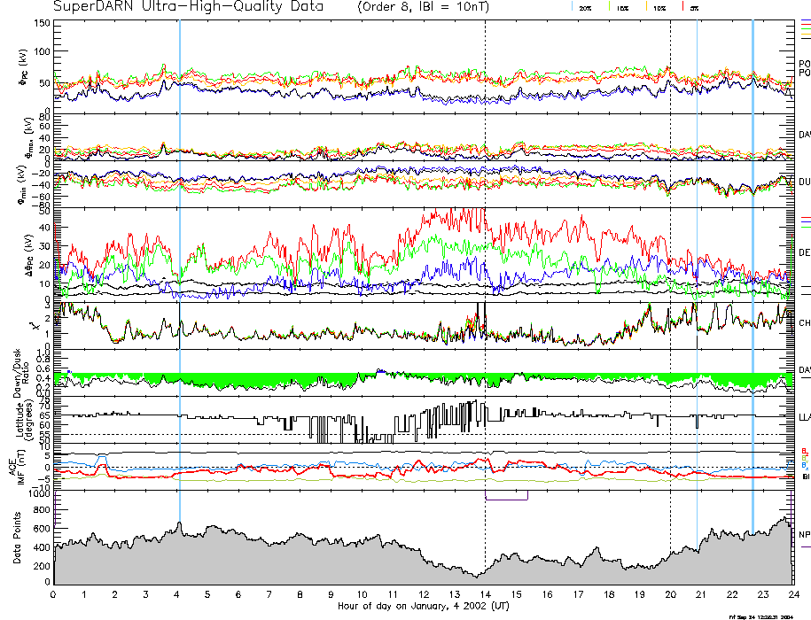Viewport: 811px width, 620px height.
Task: Click the red Bz legend marker beside IMF panel
Action: click(x=804, y=450)
